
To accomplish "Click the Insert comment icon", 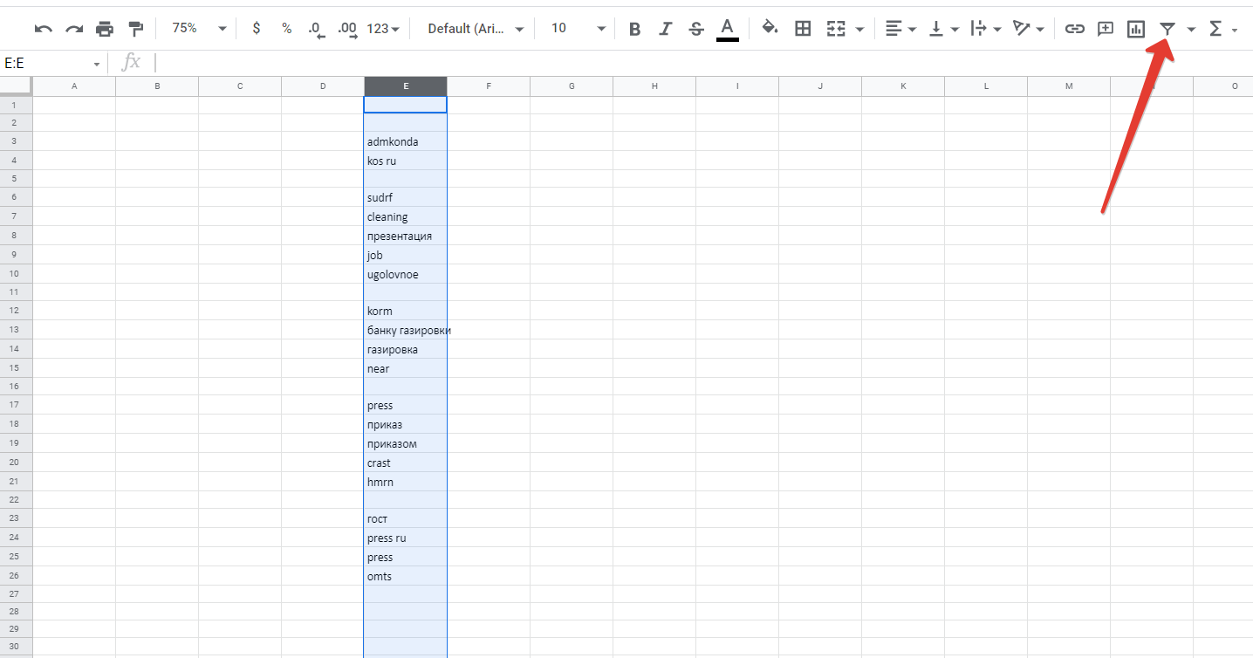I will [1105, 29].
